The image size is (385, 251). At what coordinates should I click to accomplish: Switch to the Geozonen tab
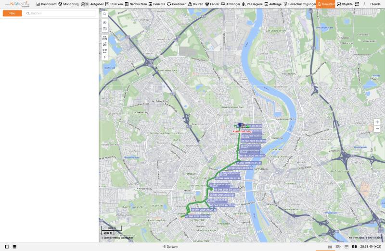177,4
